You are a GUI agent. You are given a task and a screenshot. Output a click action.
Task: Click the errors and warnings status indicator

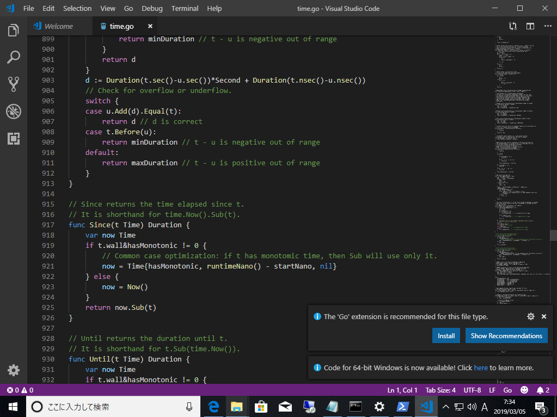(x=20, y=390)
